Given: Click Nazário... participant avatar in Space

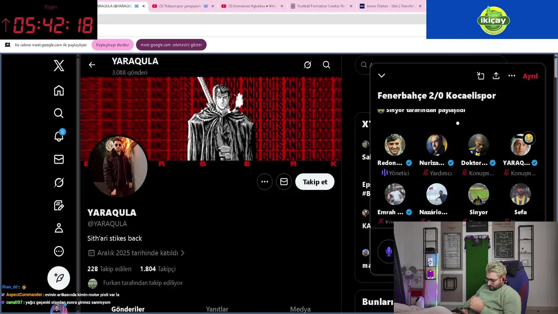Looking at the screenshot, I should point(436,194).
